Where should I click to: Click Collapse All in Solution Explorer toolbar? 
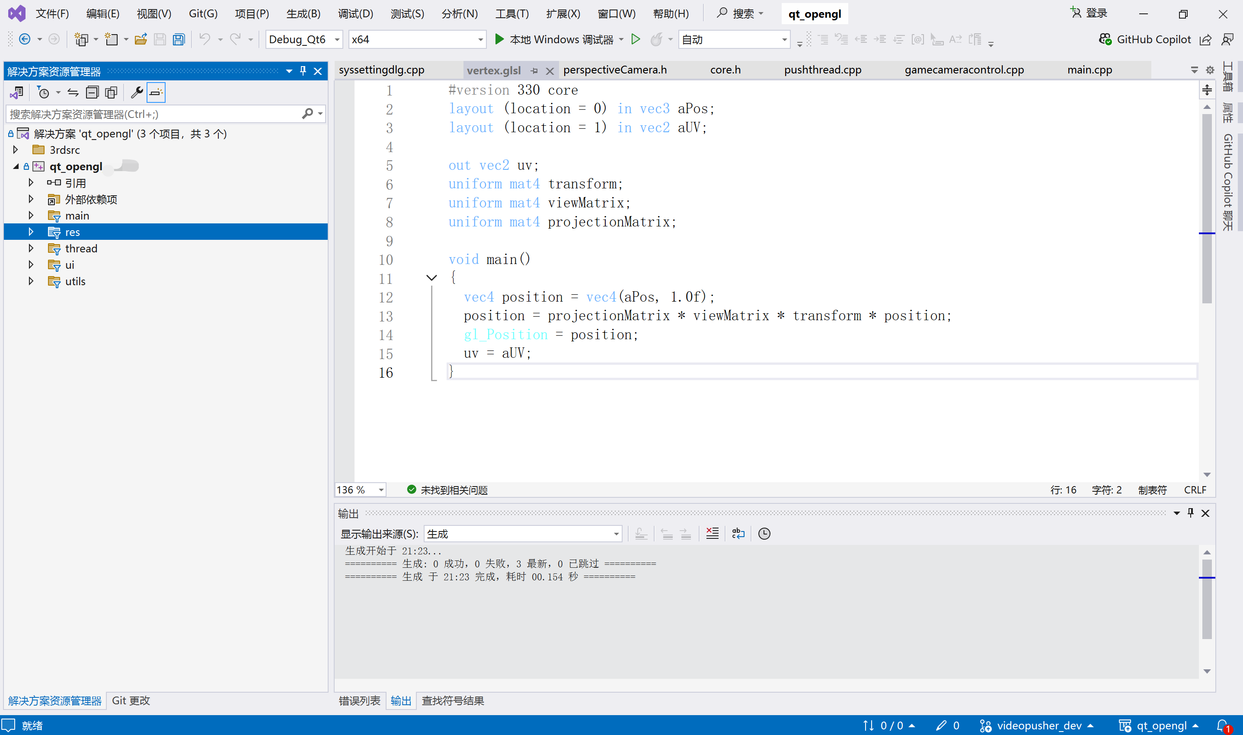pos(92,92)
